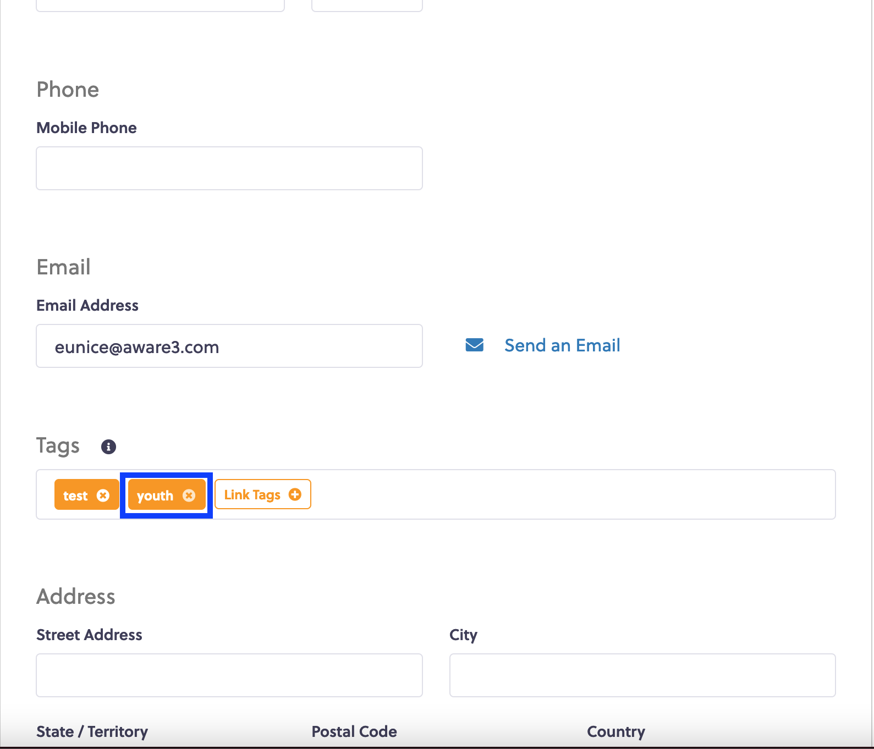Image resolution: width=874 pixels, height=749 pixels.
Task: Select the test tag label
Action: pos(75,496)
